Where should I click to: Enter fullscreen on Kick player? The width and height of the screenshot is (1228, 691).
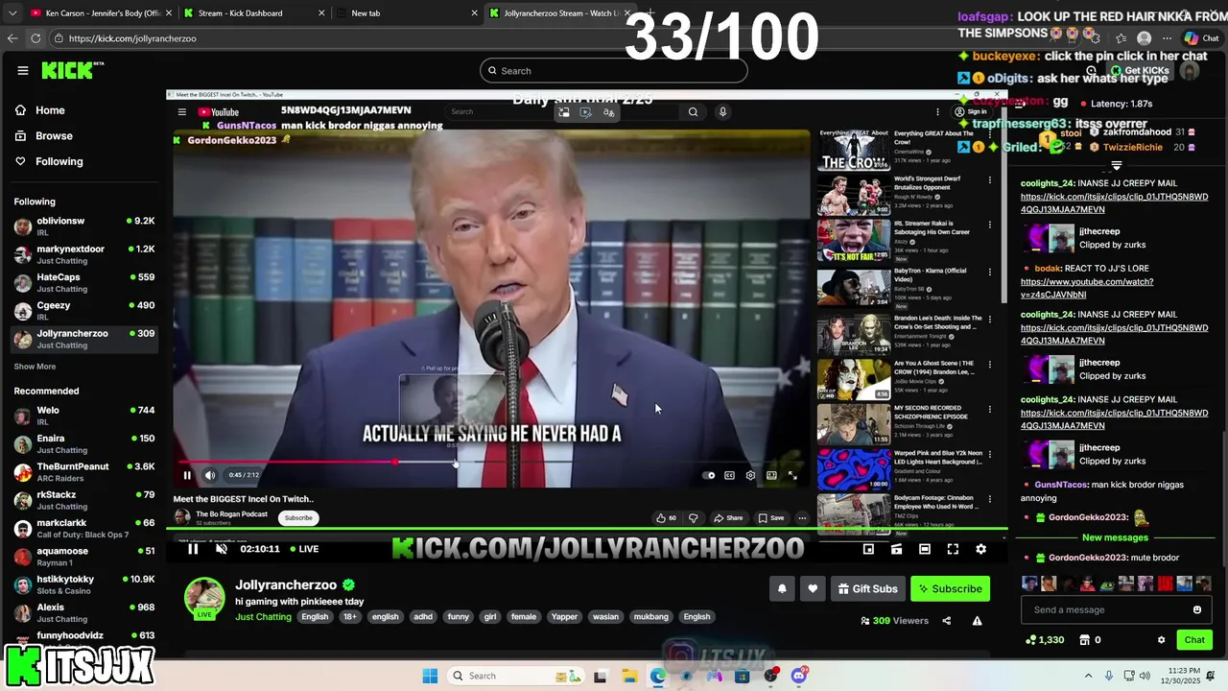point(953,549)
